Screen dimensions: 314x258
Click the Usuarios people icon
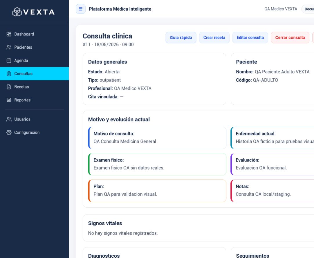tap(9, 119)
